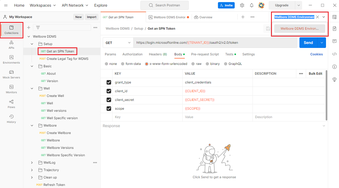
Task: Open WellLog folder more options ellipsis
Action: click(x=95, y=163)
